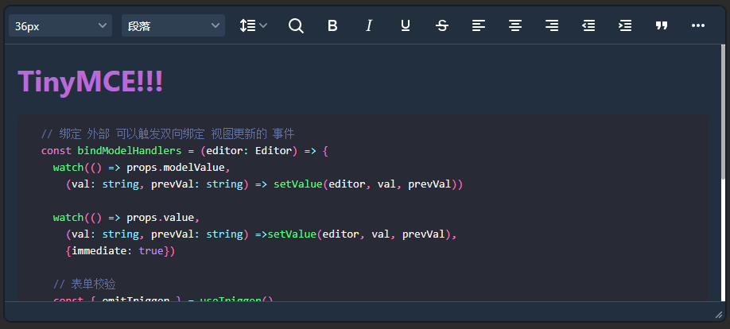Open the 段落 block format dropdown
The image size is (730, 329).
[173, 26]
